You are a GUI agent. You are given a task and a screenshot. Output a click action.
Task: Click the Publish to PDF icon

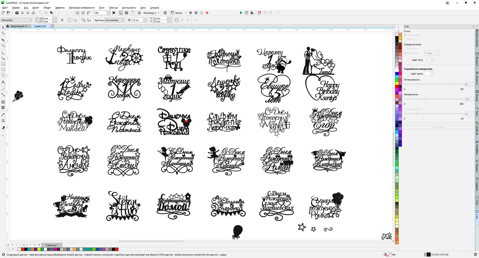pos(89,13)
